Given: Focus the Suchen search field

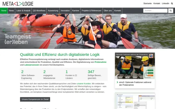Looking at the screenshot, I should tap(155, 11).
